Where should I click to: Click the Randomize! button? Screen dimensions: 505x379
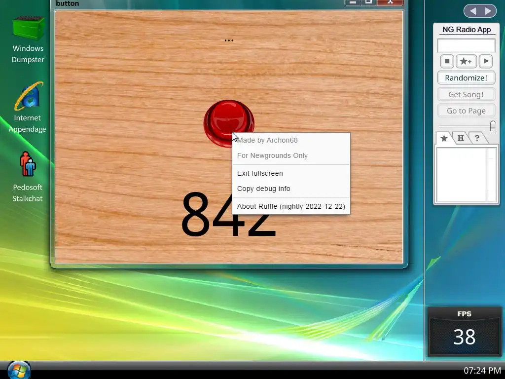point(466,78)
